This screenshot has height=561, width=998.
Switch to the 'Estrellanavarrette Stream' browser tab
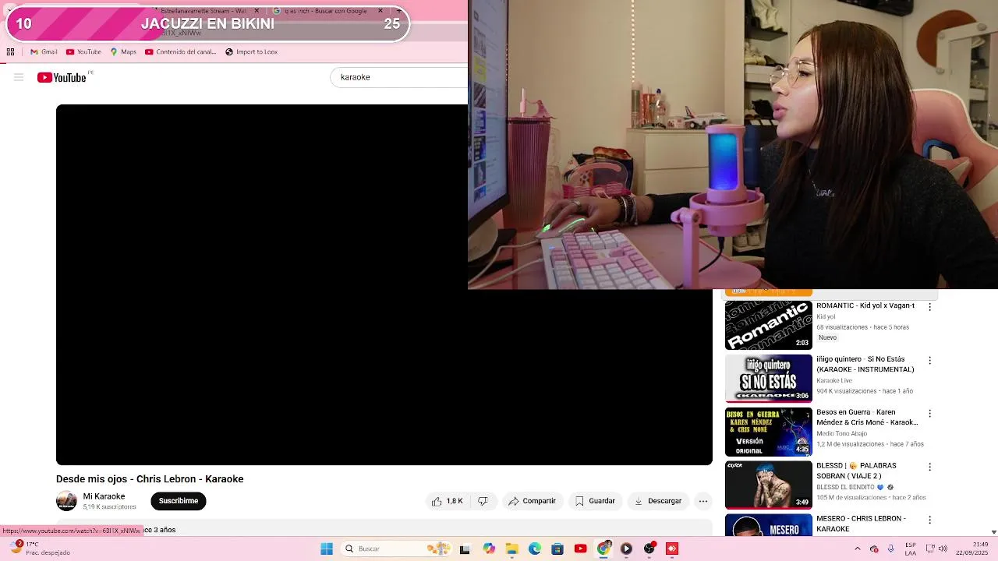[203, 11]
